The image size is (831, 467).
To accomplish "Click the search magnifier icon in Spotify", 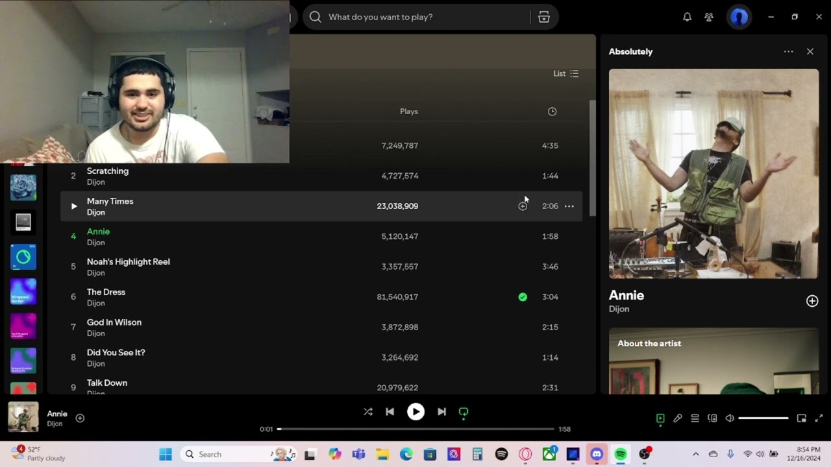I will pos(316,17).
